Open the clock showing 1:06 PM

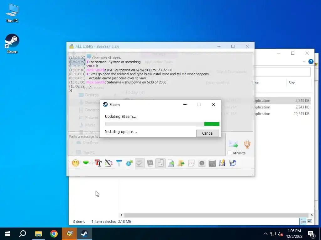click(x=294, y=234)
